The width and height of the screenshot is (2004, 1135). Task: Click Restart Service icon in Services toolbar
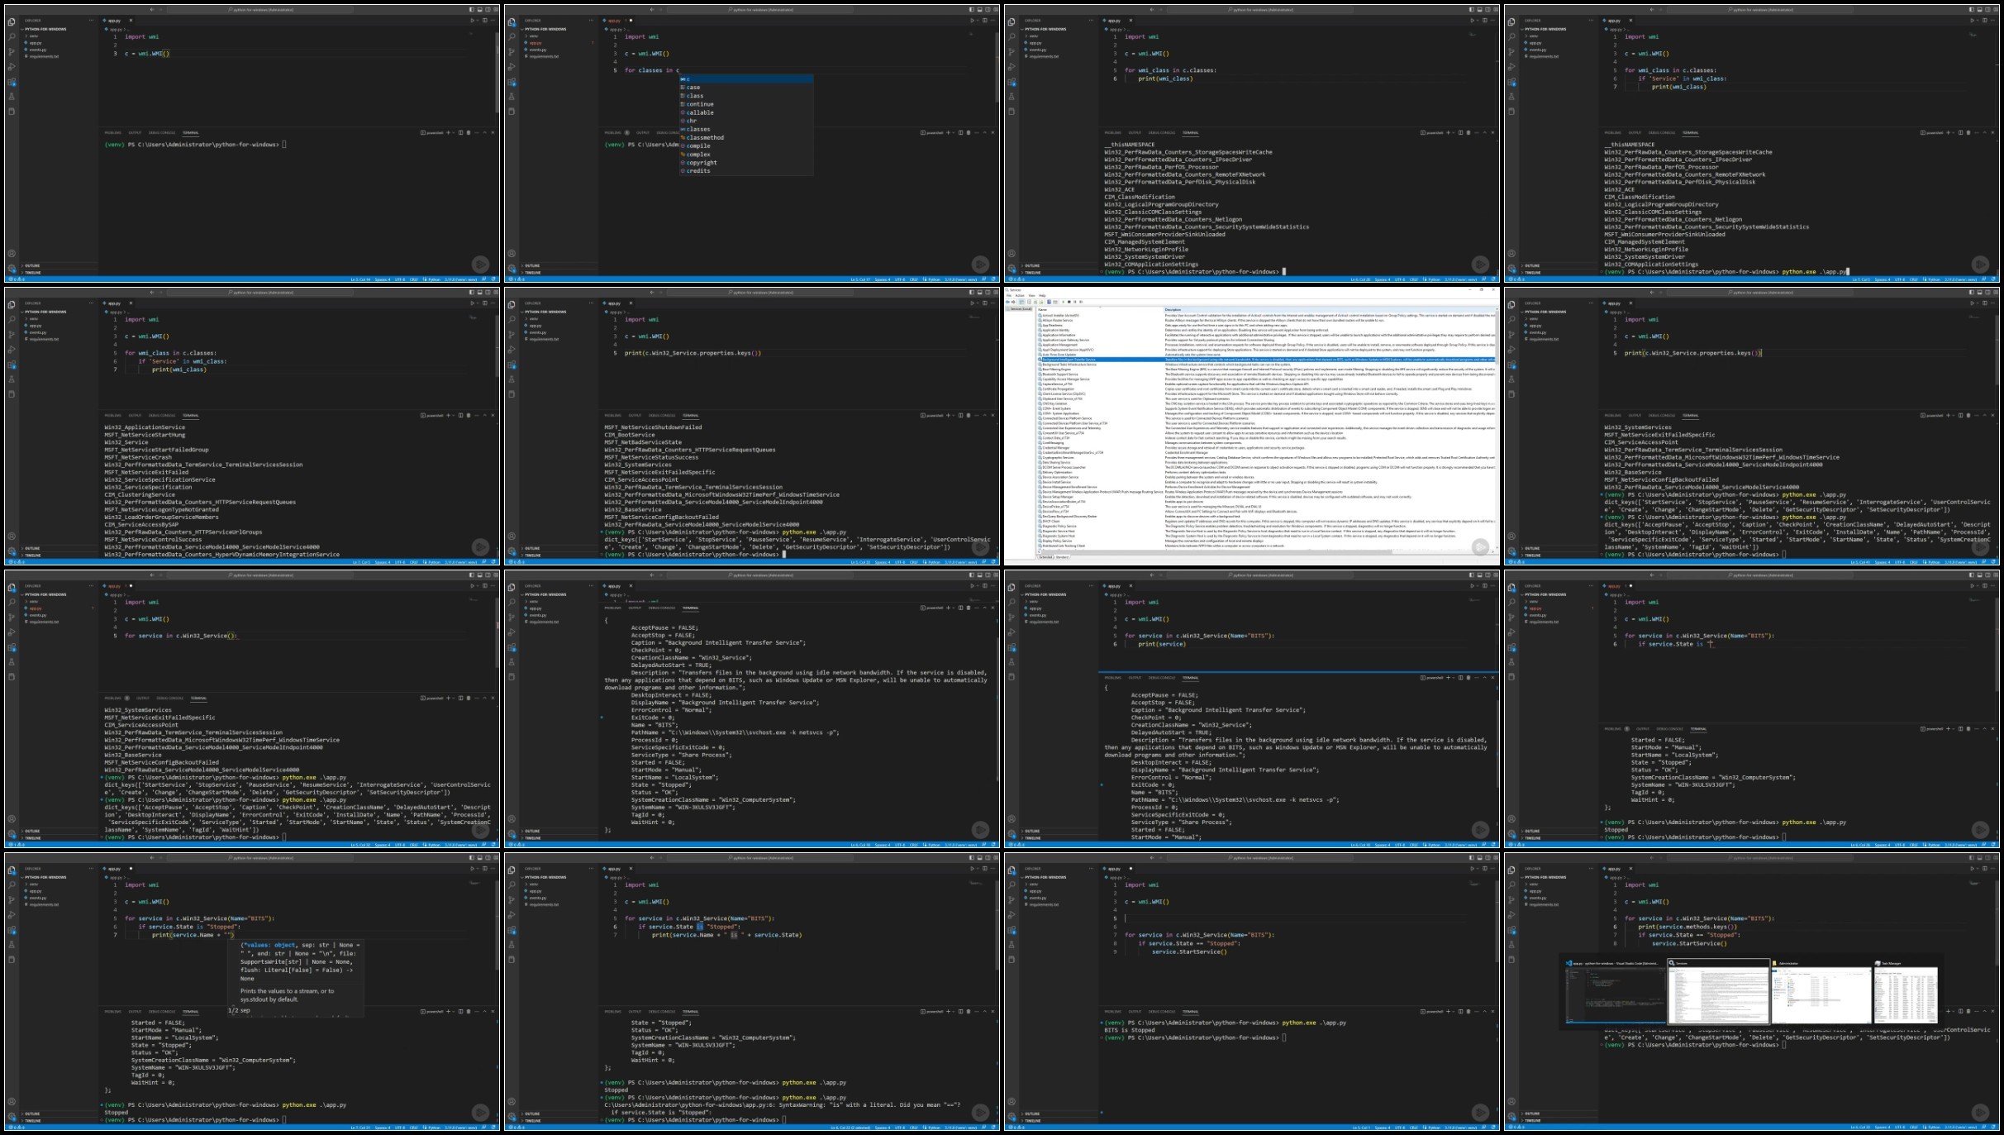[1081, 302]
